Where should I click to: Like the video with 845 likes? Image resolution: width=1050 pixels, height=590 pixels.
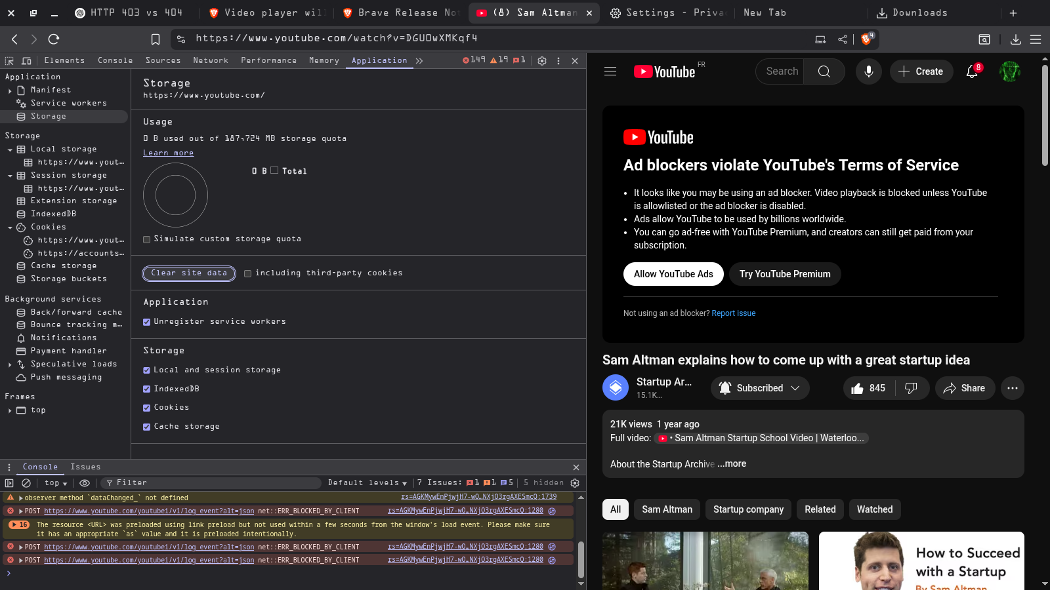tap(868, 388)
